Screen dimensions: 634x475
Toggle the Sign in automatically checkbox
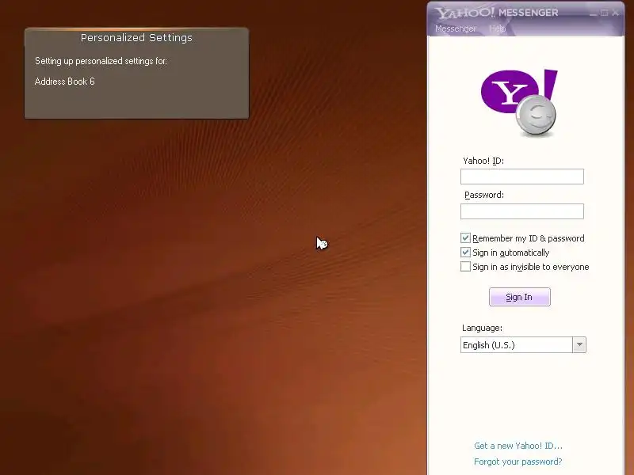(x=465, y=253)
